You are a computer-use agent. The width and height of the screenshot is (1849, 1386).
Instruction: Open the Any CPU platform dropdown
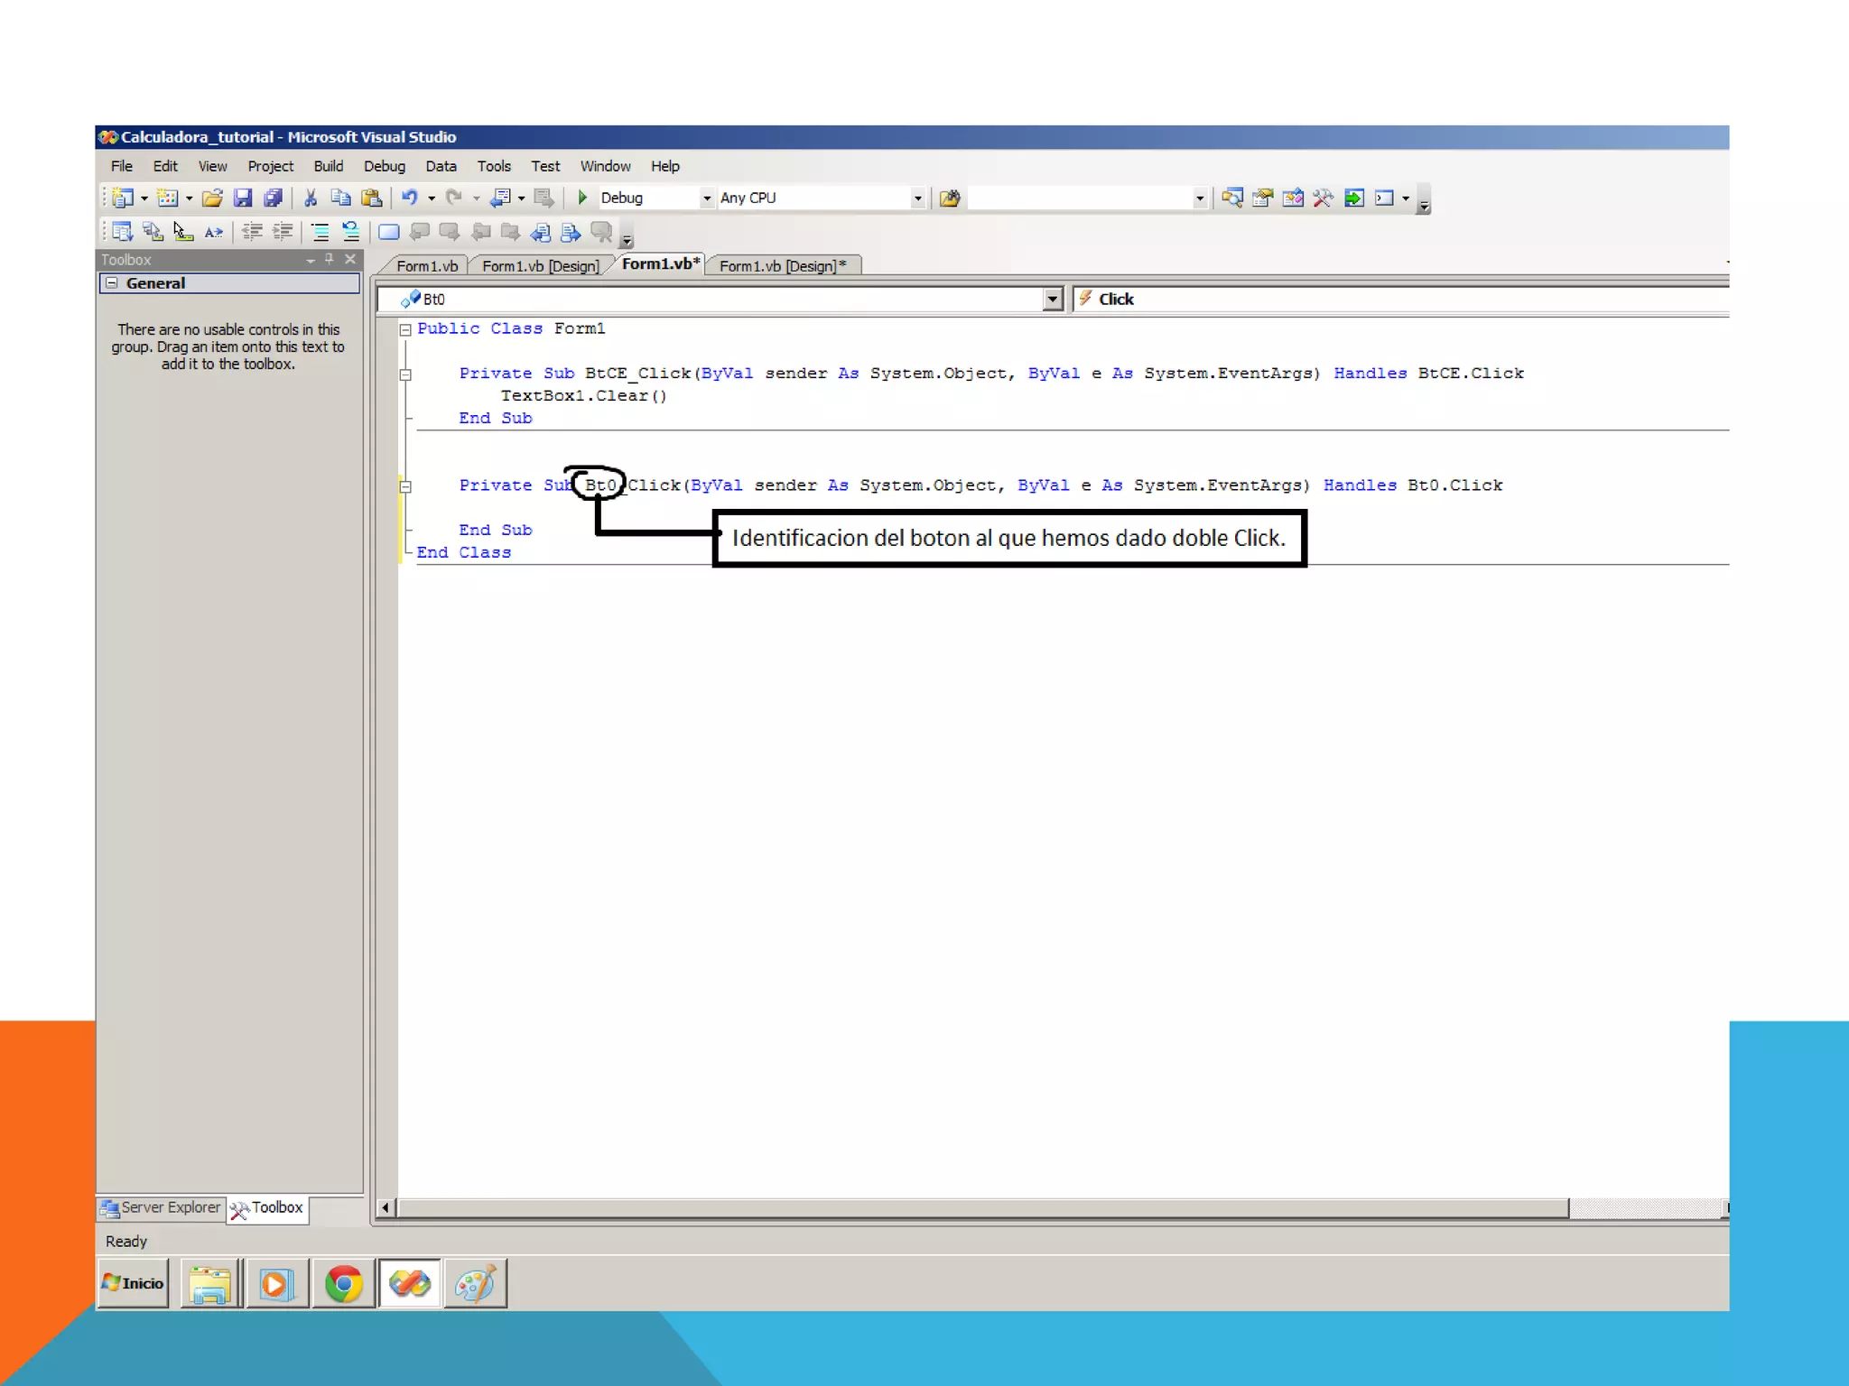coord(917,198)
